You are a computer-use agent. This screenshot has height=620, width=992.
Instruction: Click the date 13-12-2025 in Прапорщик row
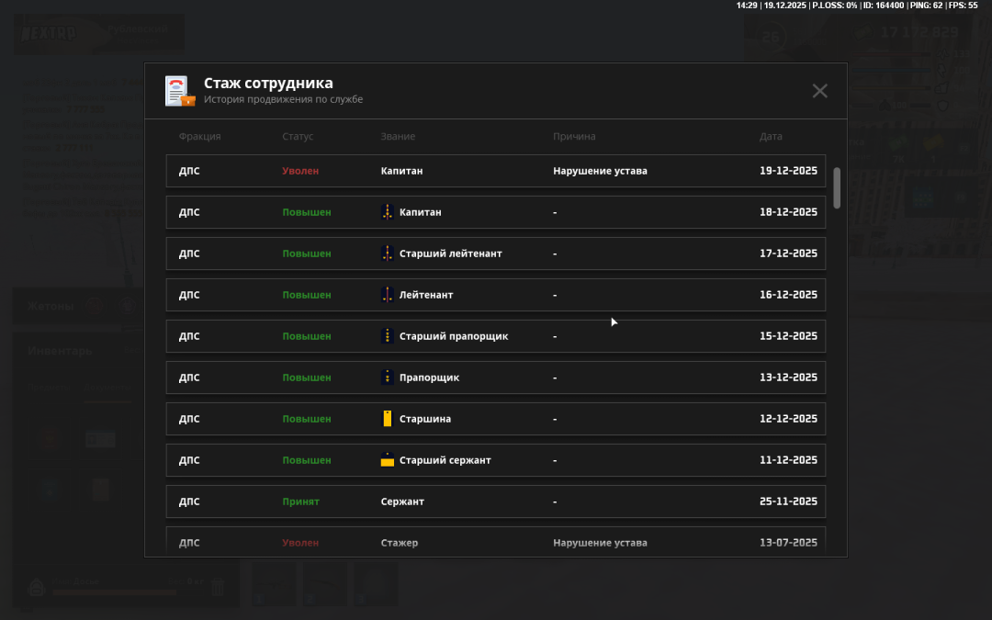point(787,378)
